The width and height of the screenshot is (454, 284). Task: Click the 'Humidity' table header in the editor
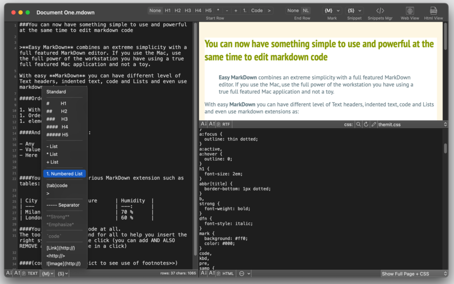pos(133,201)
